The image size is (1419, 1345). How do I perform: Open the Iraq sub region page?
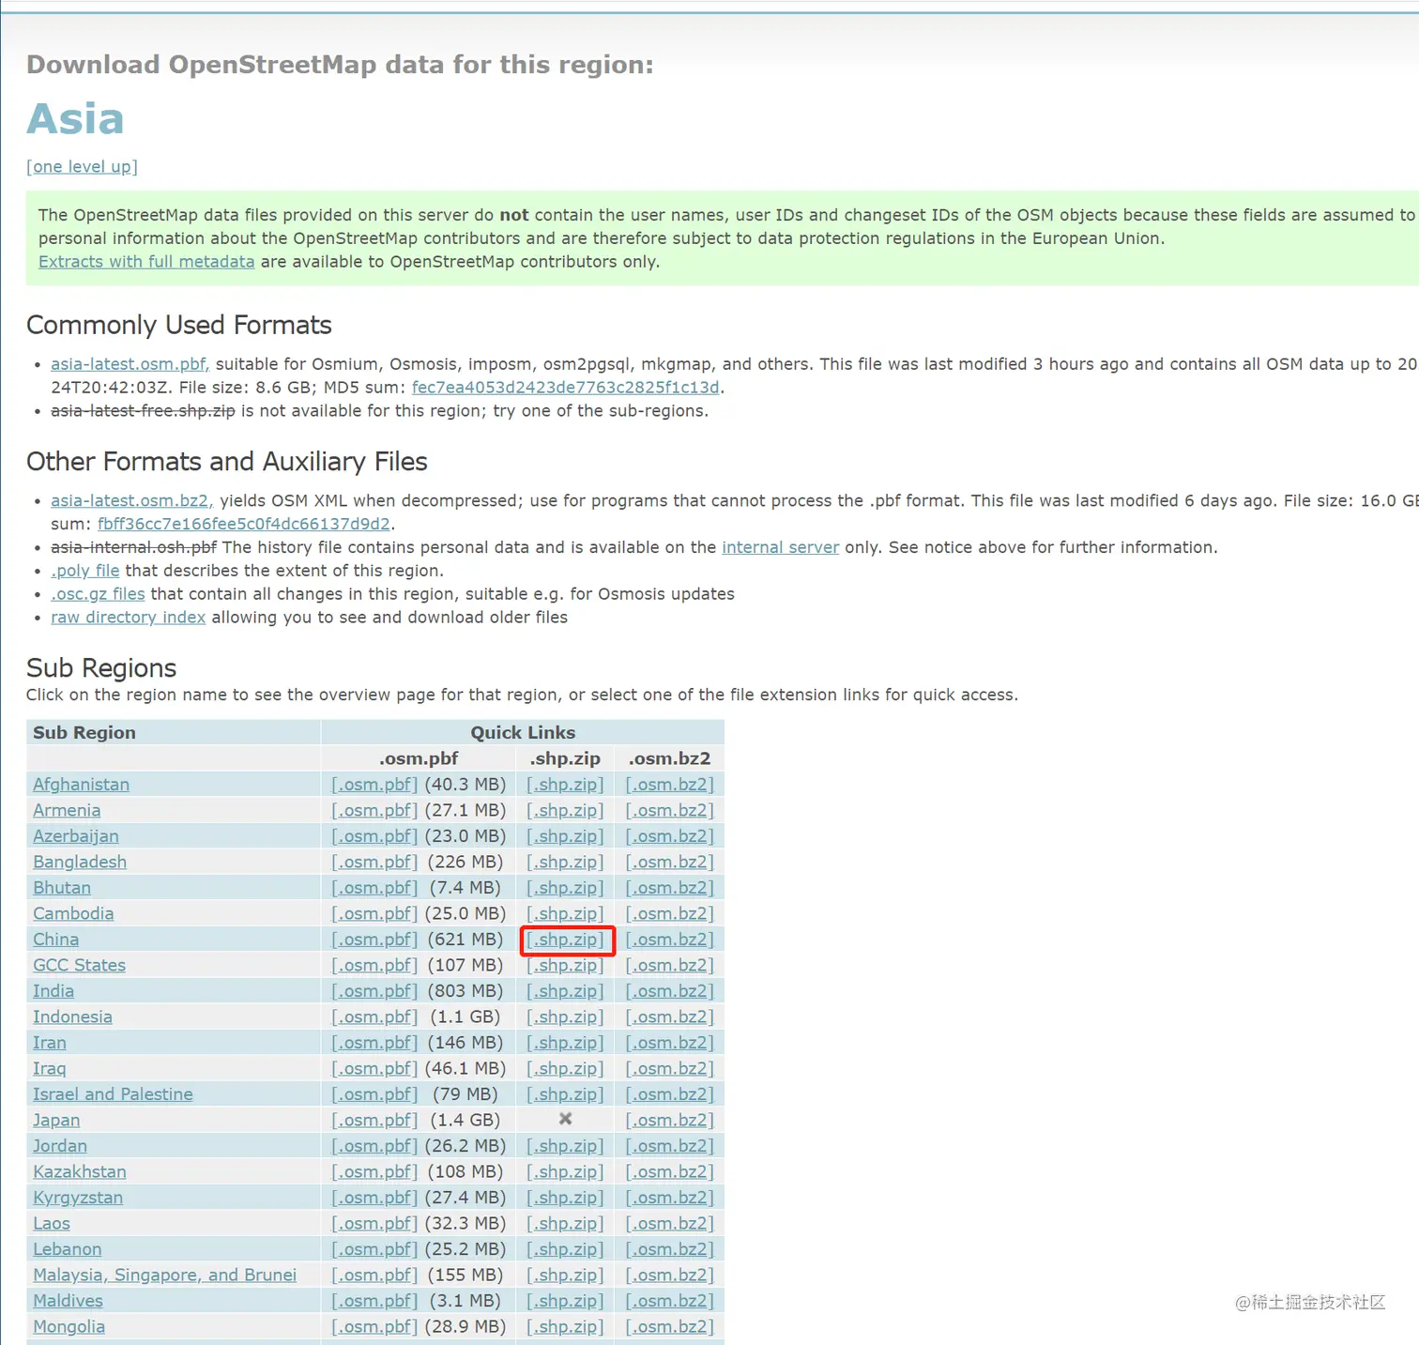[x=50, y=1068]
